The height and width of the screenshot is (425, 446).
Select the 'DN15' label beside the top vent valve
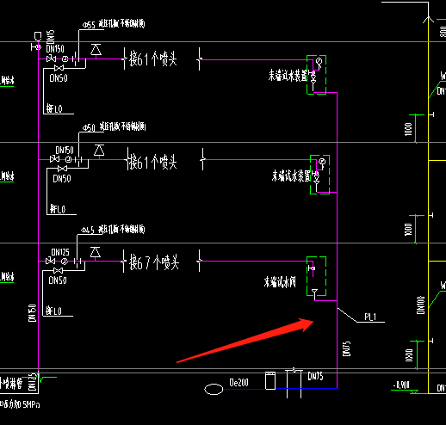click(50, 37)
